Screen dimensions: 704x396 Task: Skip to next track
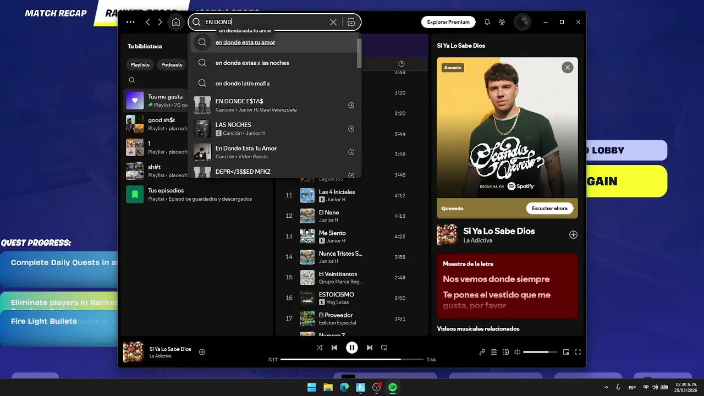[x=370, y=348]
